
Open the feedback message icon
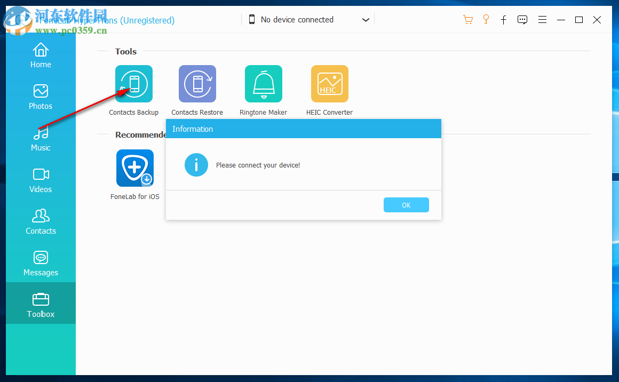coord(522,19)
